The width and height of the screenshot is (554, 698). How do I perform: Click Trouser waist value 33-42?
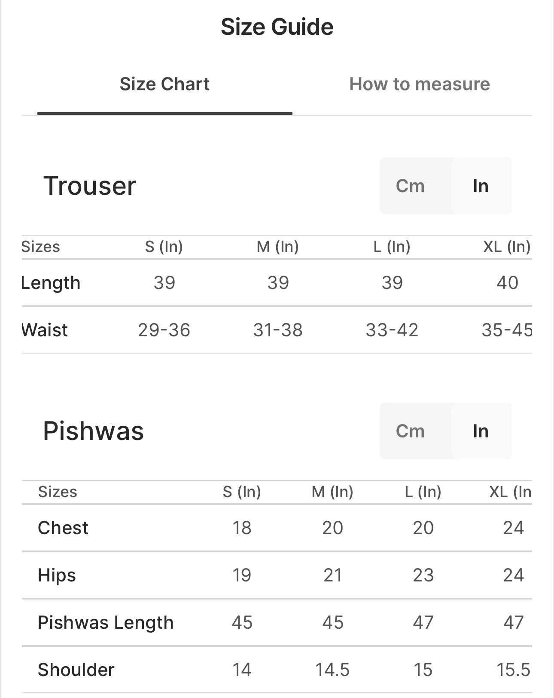point(392,330)
